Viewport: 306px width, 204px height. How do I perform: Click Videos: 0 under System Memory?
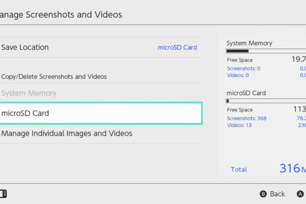click(238, 75)
